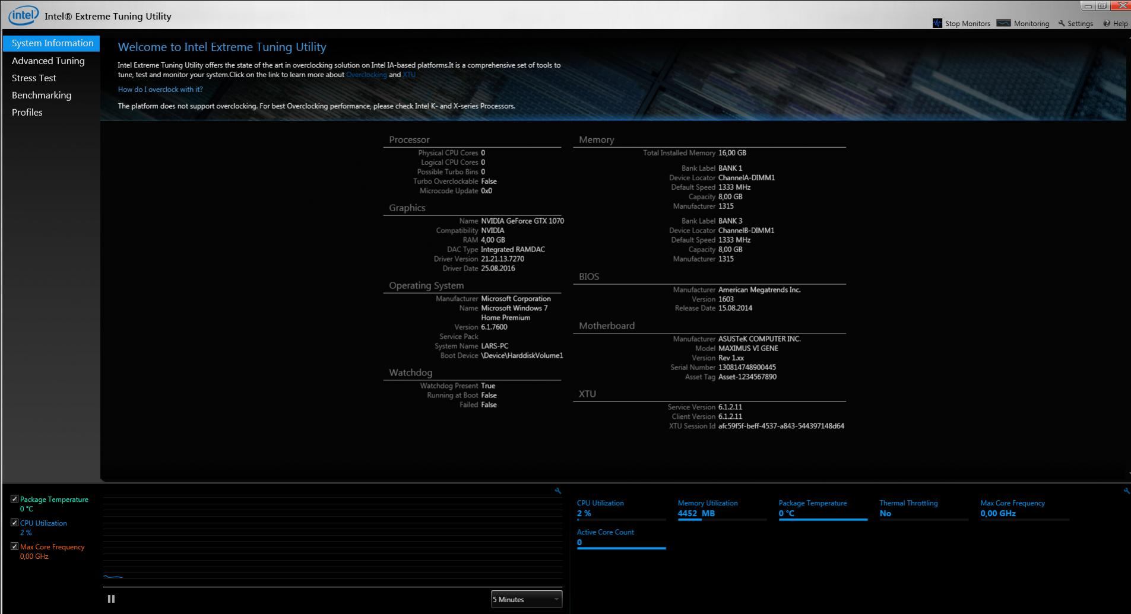Click the Microsoft Windows 7 OS name
1131x614 pixels.
514,313
